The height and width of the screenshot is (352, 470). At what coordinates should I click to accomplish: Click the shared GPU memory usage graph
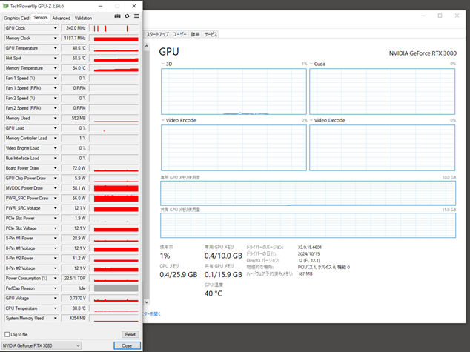click(x=308, y=225)
